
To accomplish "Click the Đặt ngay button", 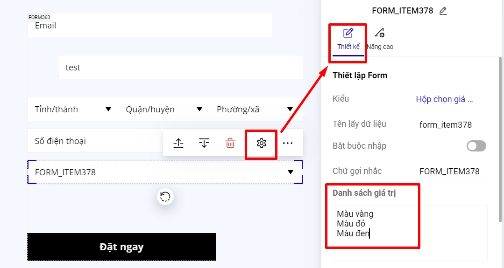I will click(x=121, y=247).
